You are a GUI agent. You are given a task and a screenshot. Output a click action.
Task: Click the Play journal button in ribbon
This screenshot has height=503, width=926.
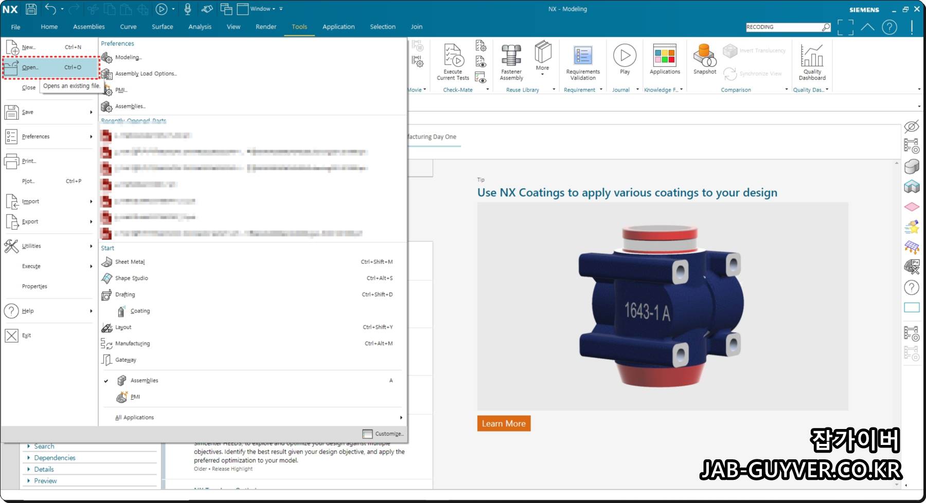tap(625, 59)
